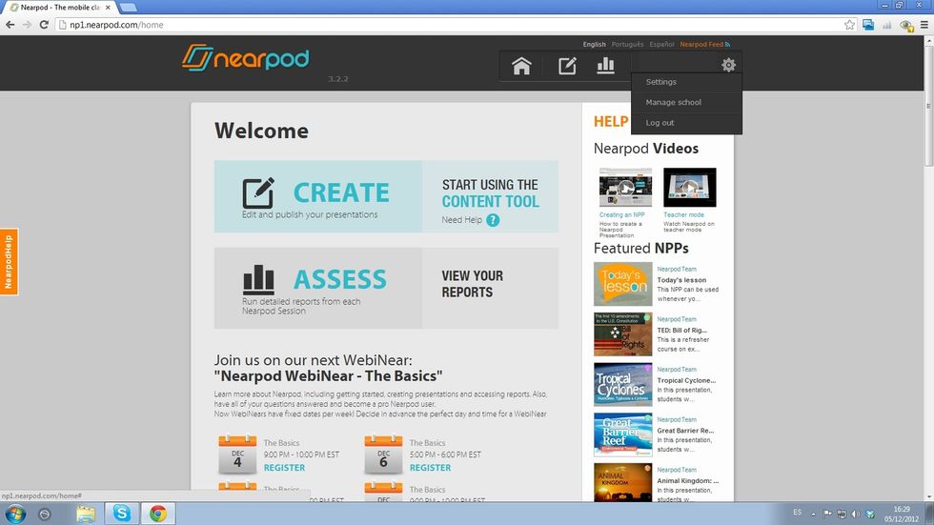Open Windows Explorer folder in taskbar
Image resolution: width=934 pixels, height=525 pixels.
tap(86, 514)
